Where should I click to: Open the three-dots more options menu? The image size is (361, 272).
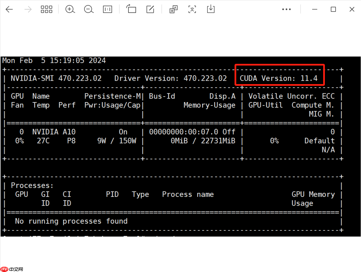[x=286, y=9]
